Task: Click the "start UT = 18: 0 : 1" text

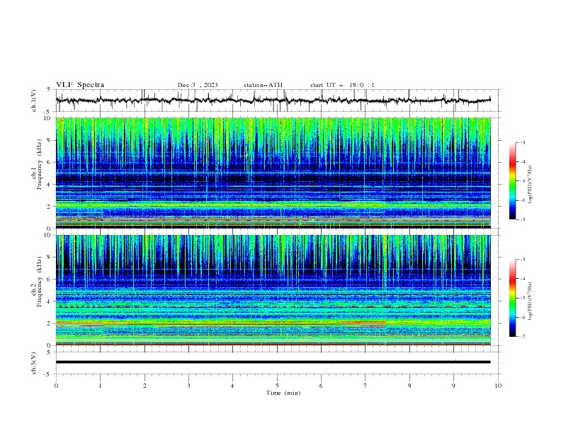Action: coord(342,85)
